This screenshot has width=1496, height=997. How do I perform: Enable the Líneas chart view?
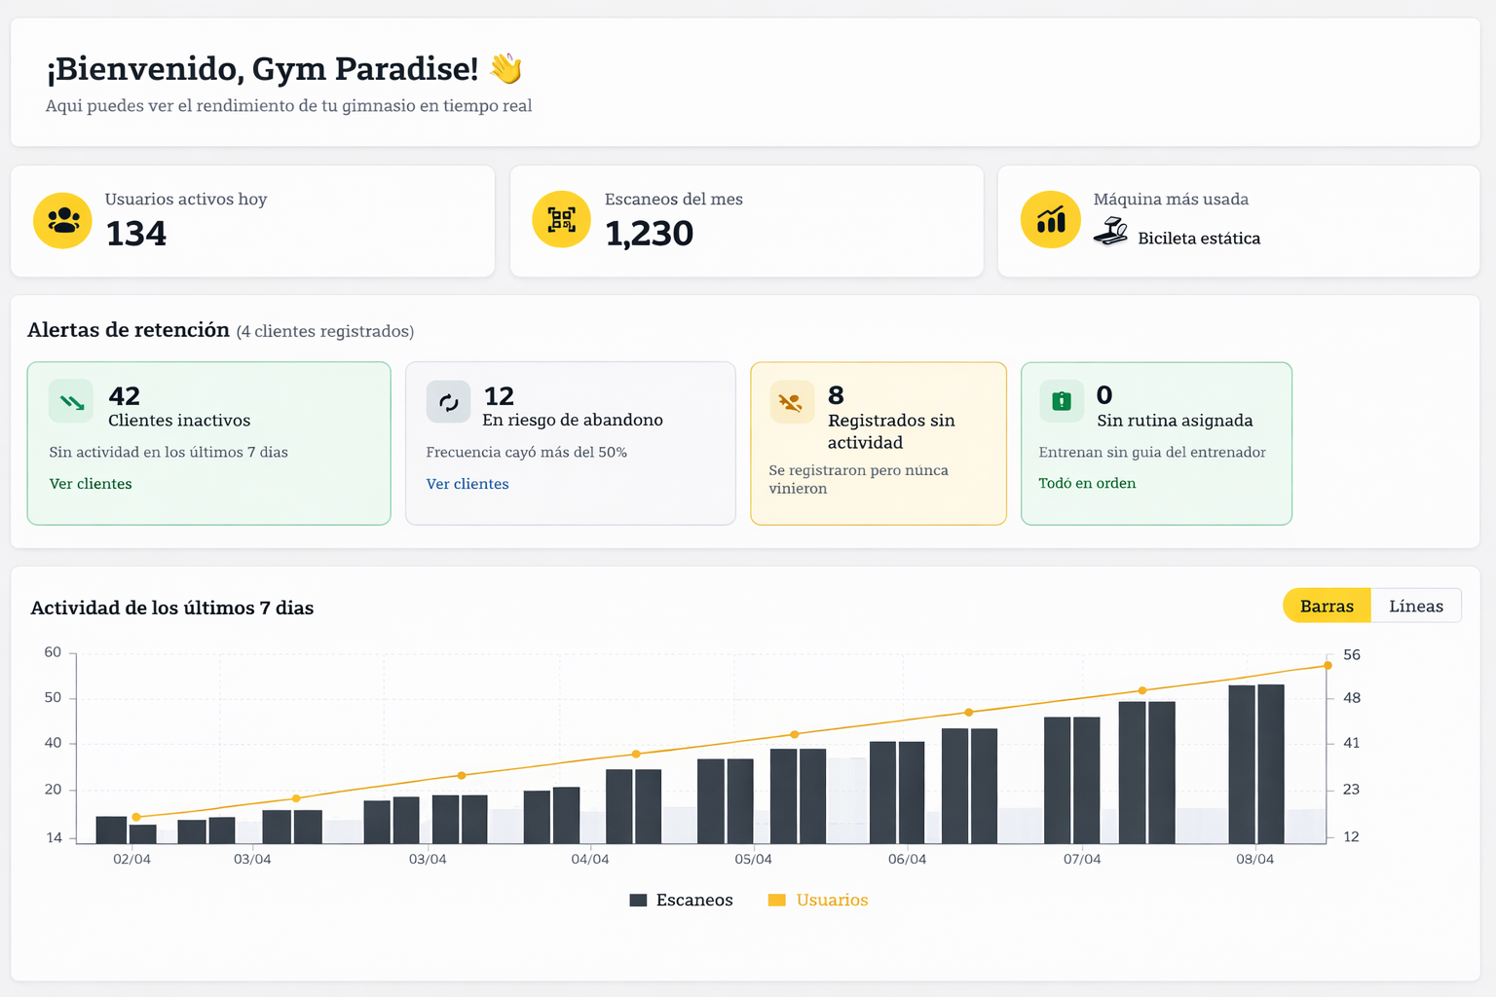point(1415,605)
